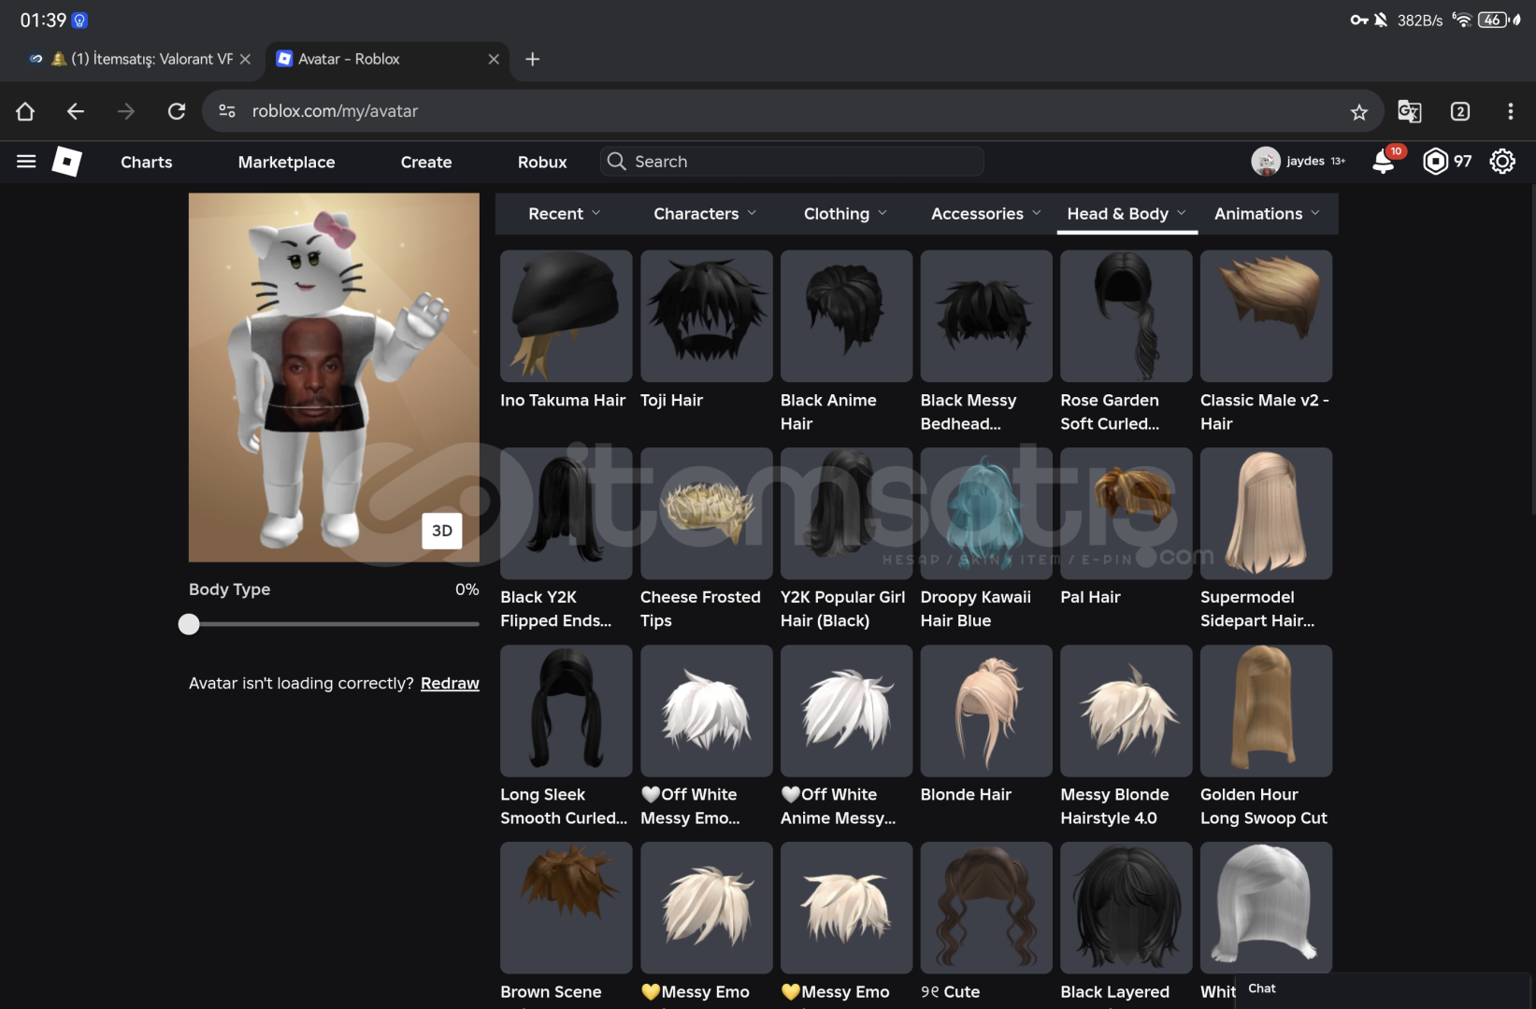The height and width of the screenshot is (1009, 1536).
Task: Expand the Clothing dropdown
Action: click(x=844, y=214)
